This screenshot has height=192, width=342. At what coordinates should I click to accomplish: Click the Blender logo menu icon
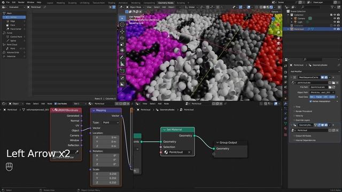tap(3, 2)
